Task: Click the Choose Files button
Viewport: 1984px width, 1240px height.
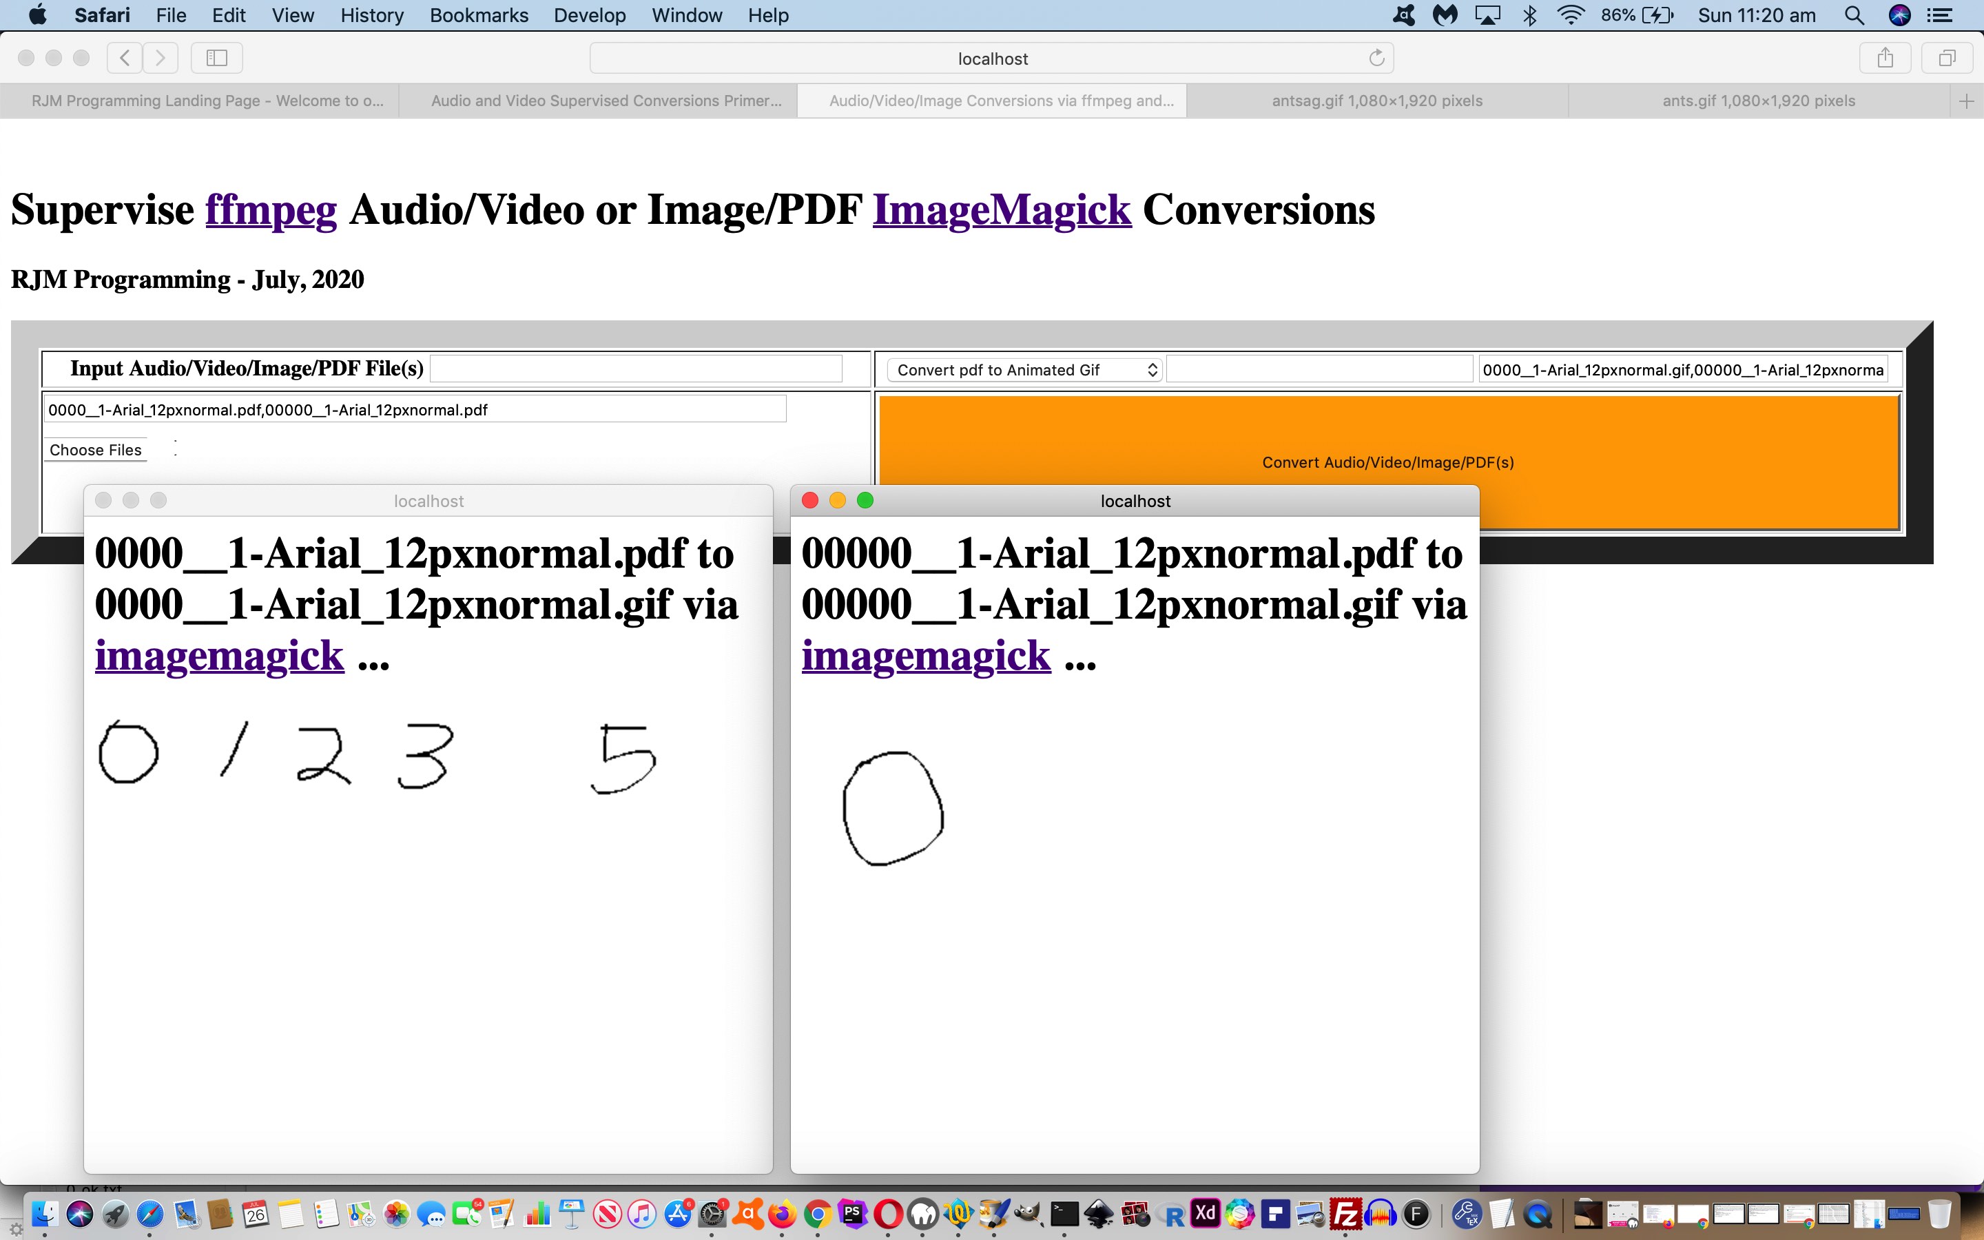Action: pyautogui.click(x=95, y=449)
